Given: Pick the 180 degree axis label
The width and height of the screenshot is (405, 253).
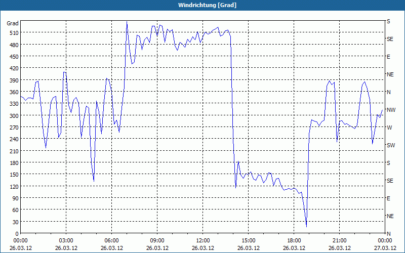Looking at the screenshot, I should pyautogui.click(x=14, y=163).
